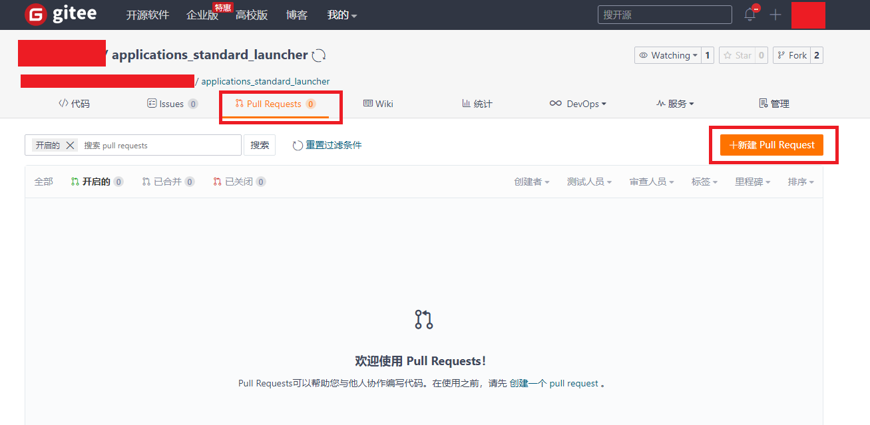The image size is (870, 425).
Task: Open the 里程碑 milestone dropdown
Action: pos(752,182)
